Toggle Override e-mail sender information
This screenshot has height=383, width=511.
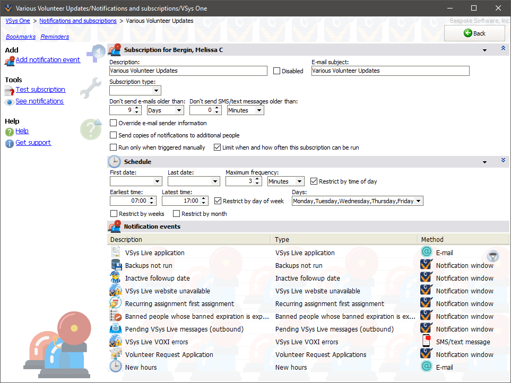tap(114, 123)
